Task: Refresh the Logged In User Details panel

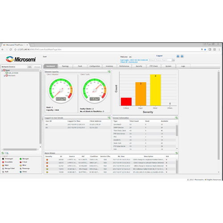Action: pyautogui.click(x=109, y=118)
